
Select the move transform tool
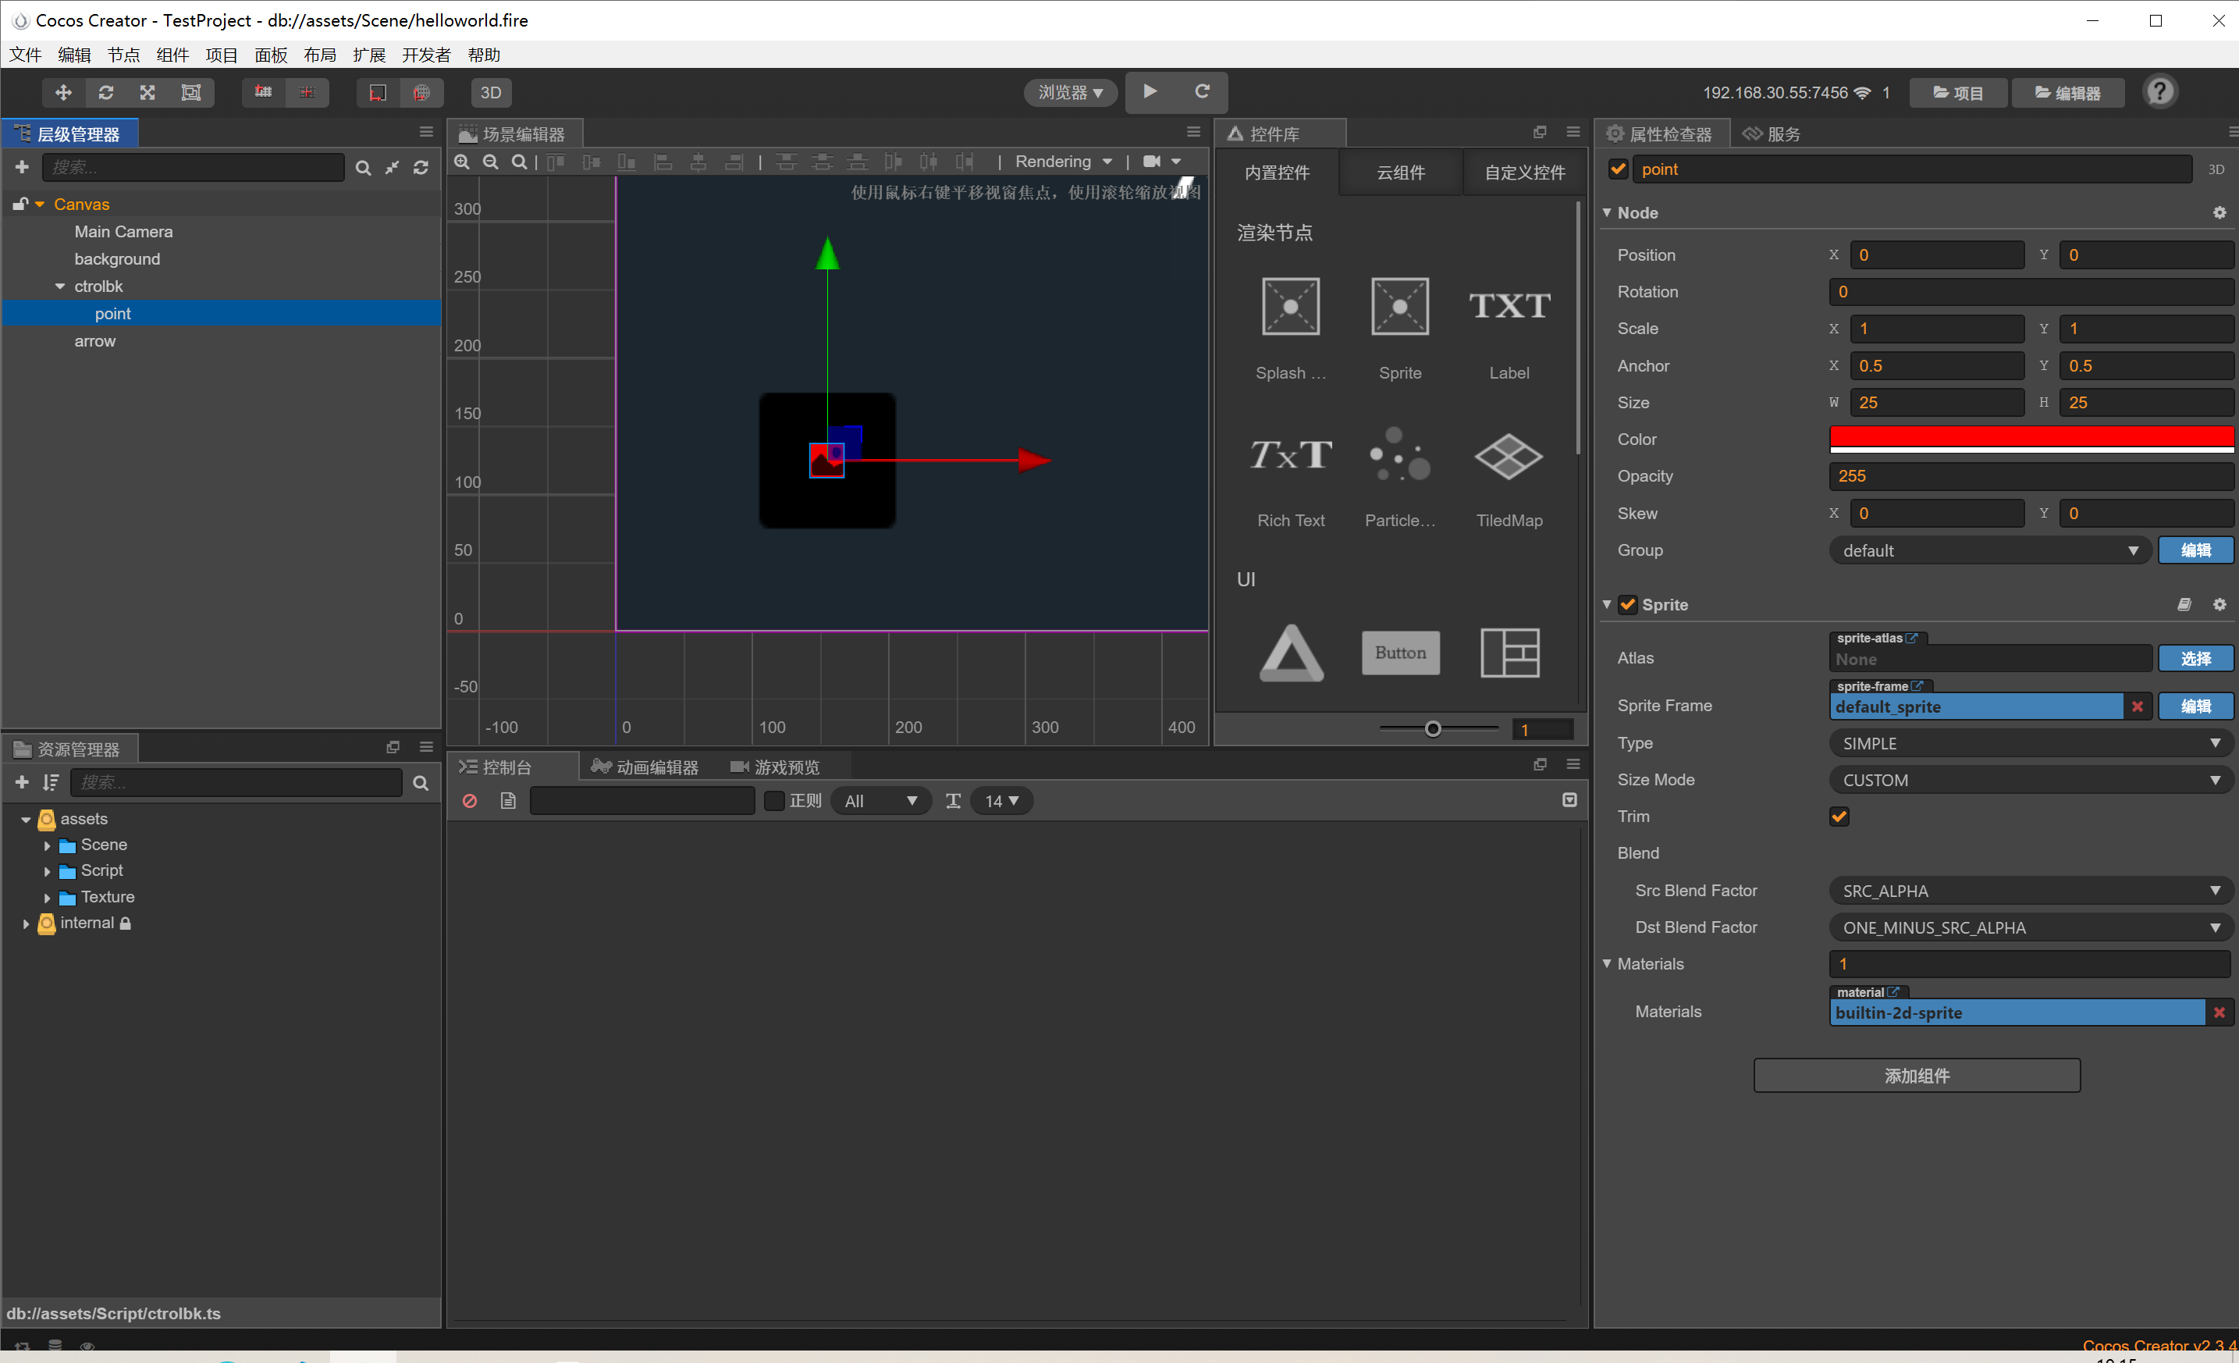coord(62,93)
